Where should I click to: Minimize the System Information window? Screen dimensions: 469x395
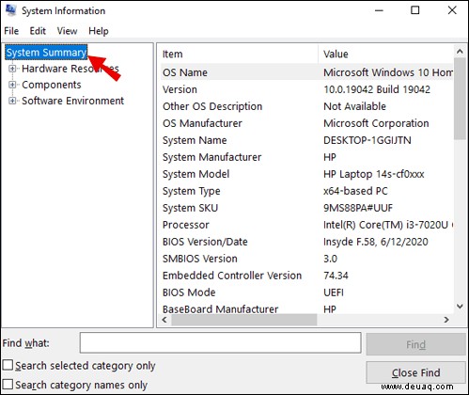379,10
